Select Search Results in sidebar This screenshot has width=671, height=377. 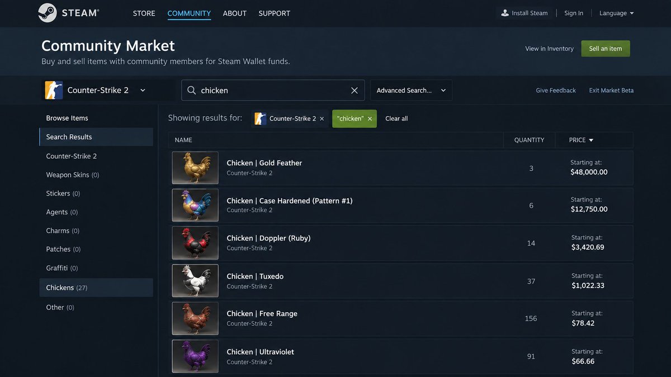[x=96, y=137]
